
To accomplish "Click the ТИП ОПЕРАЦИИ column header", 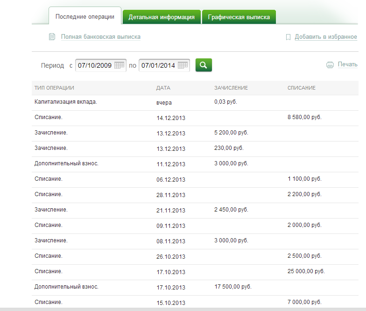I will point(54,88).
